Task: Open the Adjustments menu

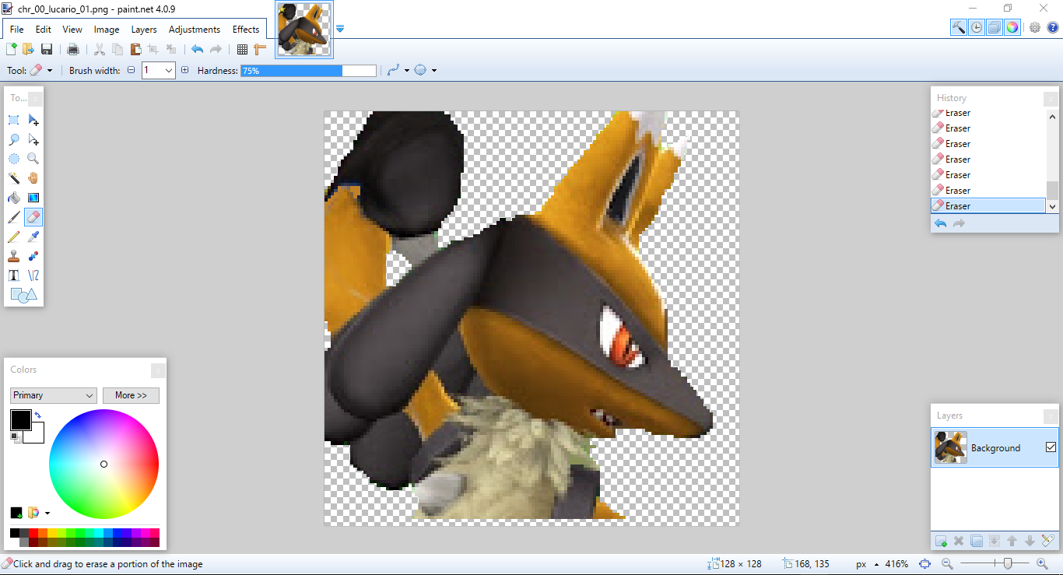Action: (x=194, y=29)
